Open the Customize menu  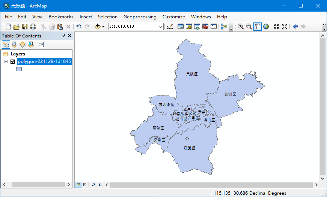tap(174, 16)
